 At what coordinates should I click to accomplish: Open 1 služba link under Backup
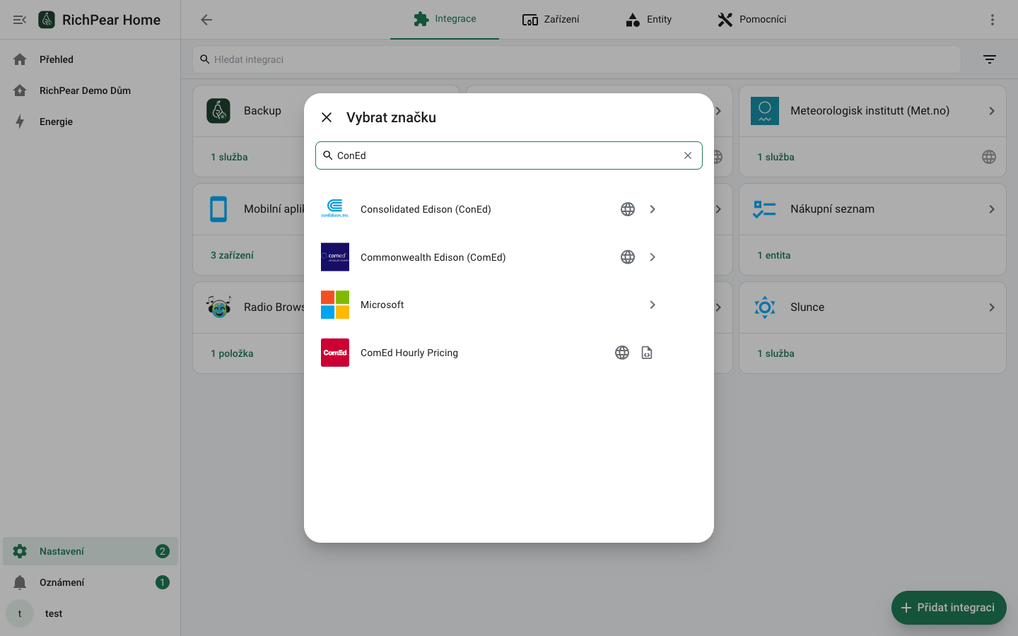(229, 157)
